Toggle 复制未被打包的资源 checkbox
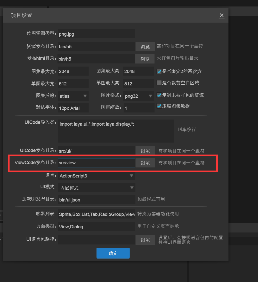This screenshot has height=282, width=258. 159,95
